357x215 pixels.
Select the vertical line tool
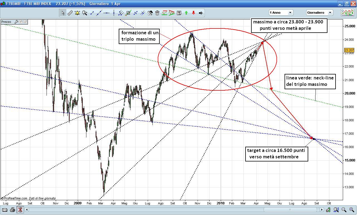pos(114,13)
